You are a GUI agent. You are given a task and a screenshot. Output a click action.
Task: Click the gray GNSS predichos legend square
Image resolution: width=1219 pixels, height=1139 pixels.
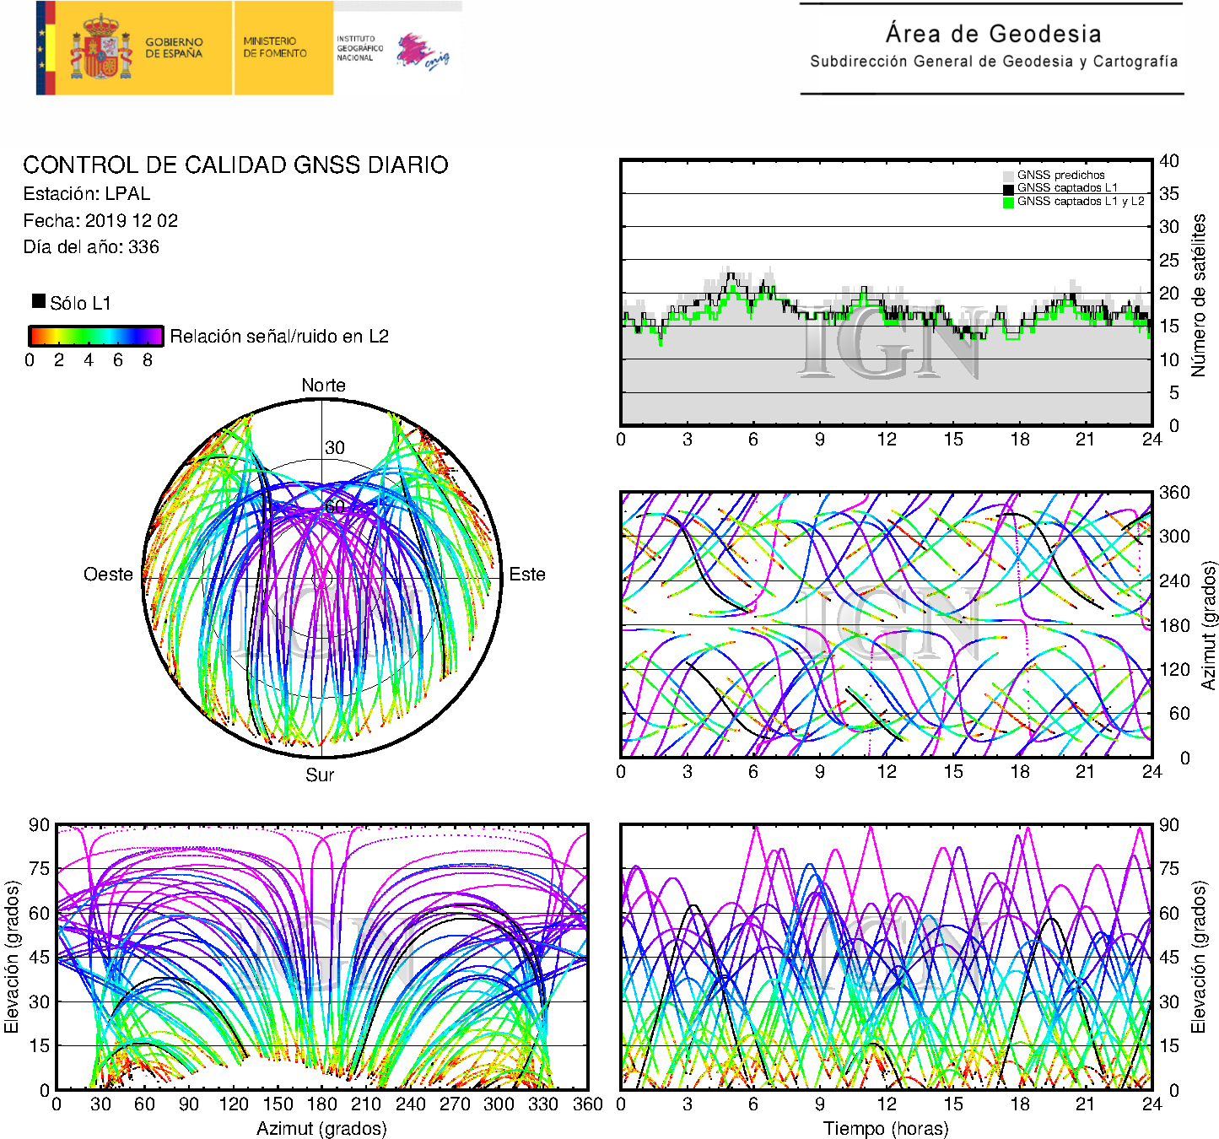1008,175
